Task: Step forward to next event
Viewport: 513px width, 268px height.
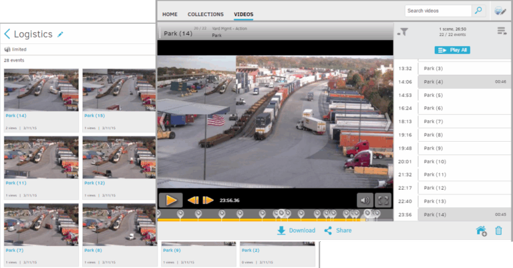Action: [x=208, y=200]
